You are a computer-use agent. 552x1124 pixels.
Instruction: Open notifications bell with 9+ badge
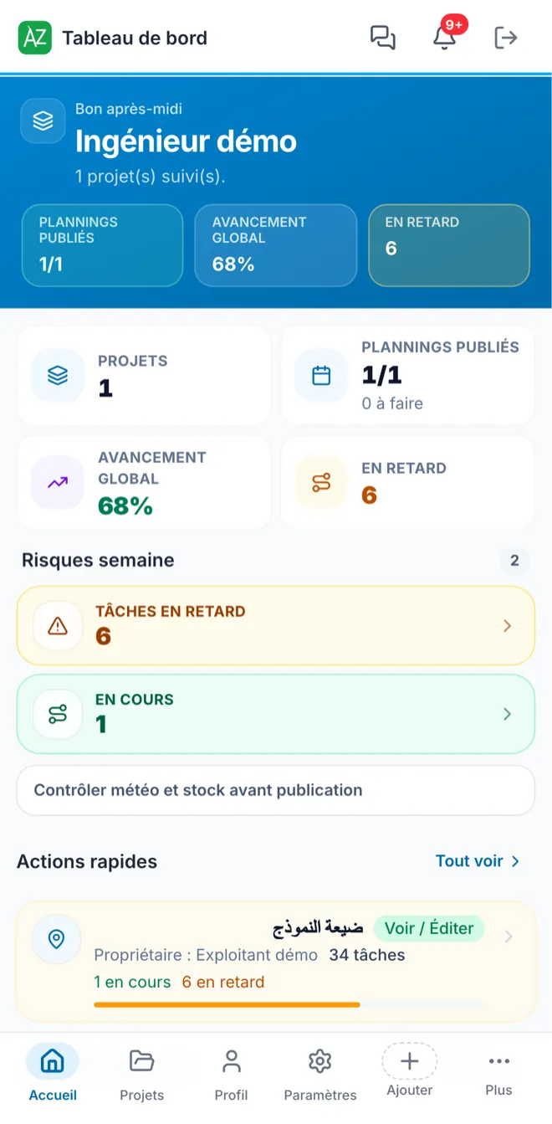tap(445, 38)
